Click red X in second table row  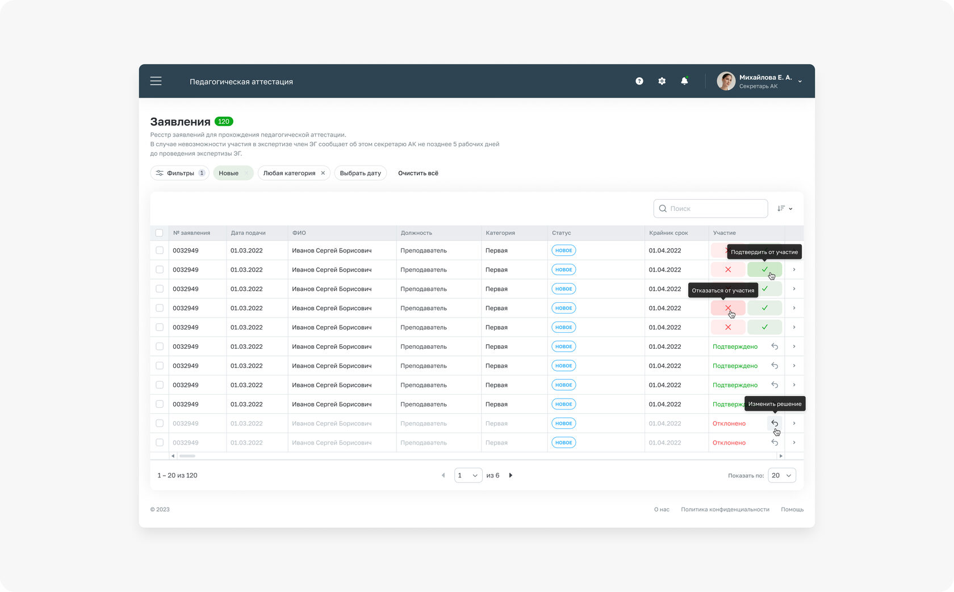(x=728, y=270)
